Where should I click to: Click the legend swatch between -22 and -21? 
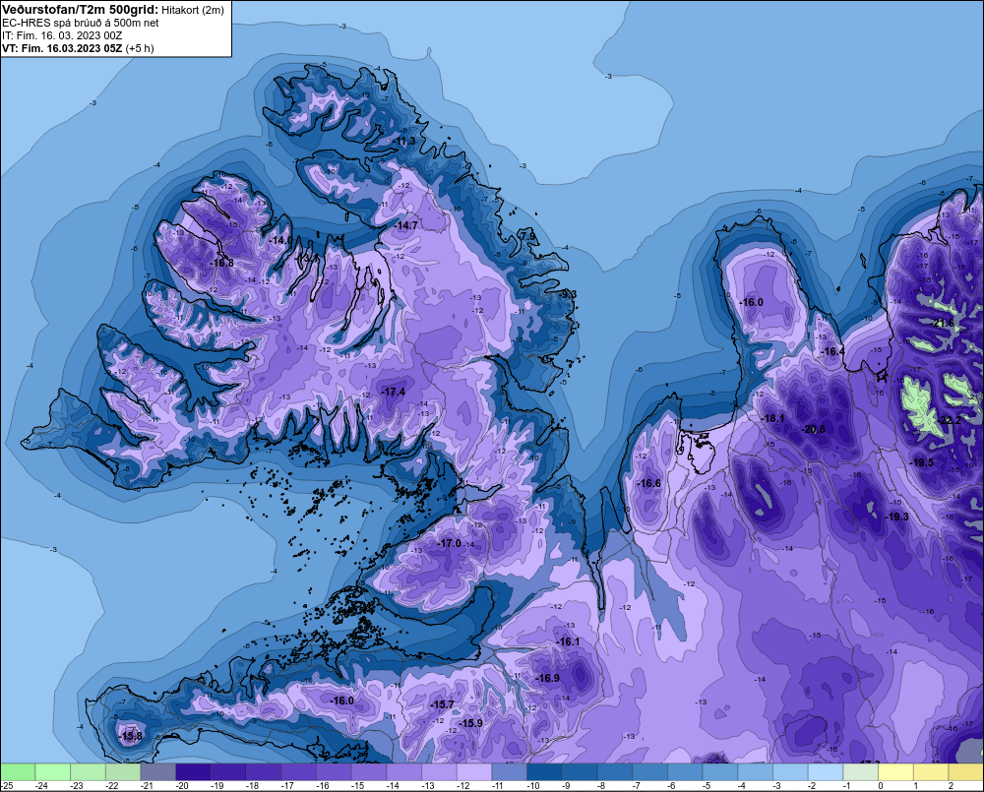[123, 771]
